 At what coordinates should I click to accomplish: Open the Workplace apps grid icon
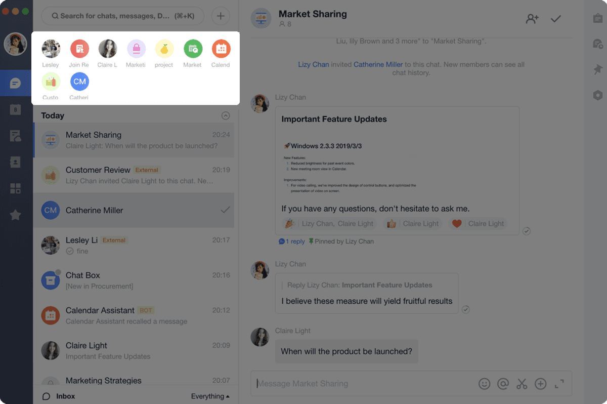pyautogui.click(x=16, y=189)
